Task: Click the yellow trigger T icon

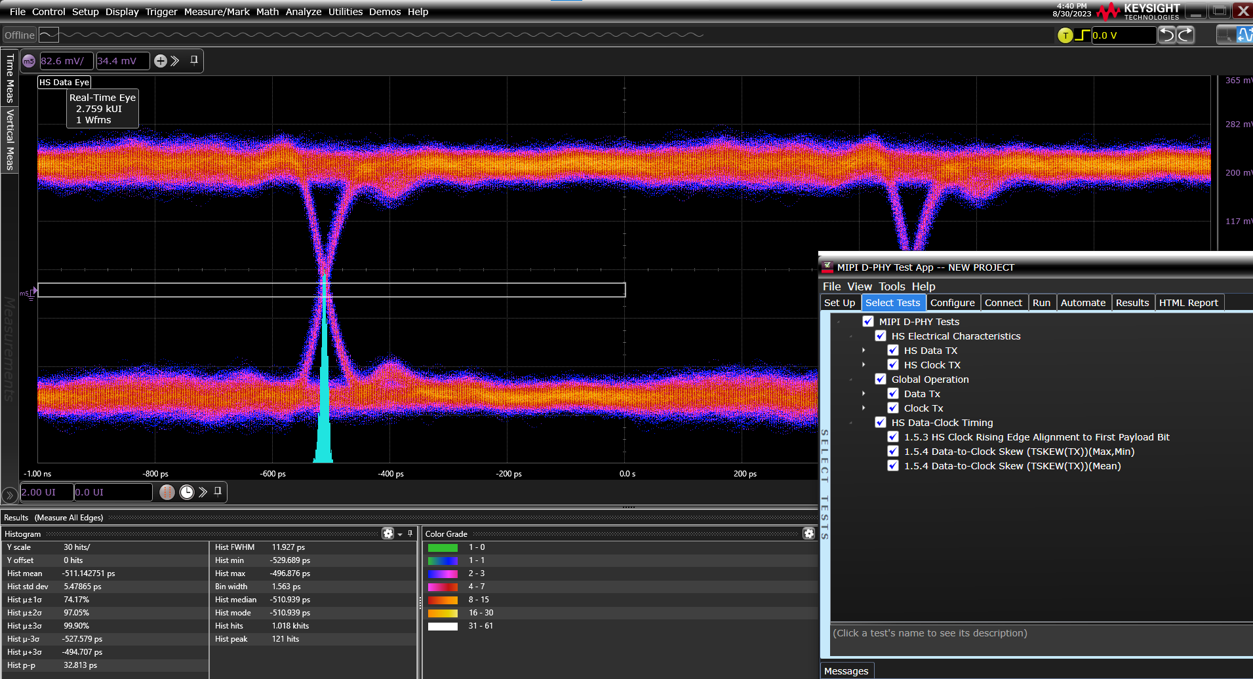Action: click(1065, 35)
